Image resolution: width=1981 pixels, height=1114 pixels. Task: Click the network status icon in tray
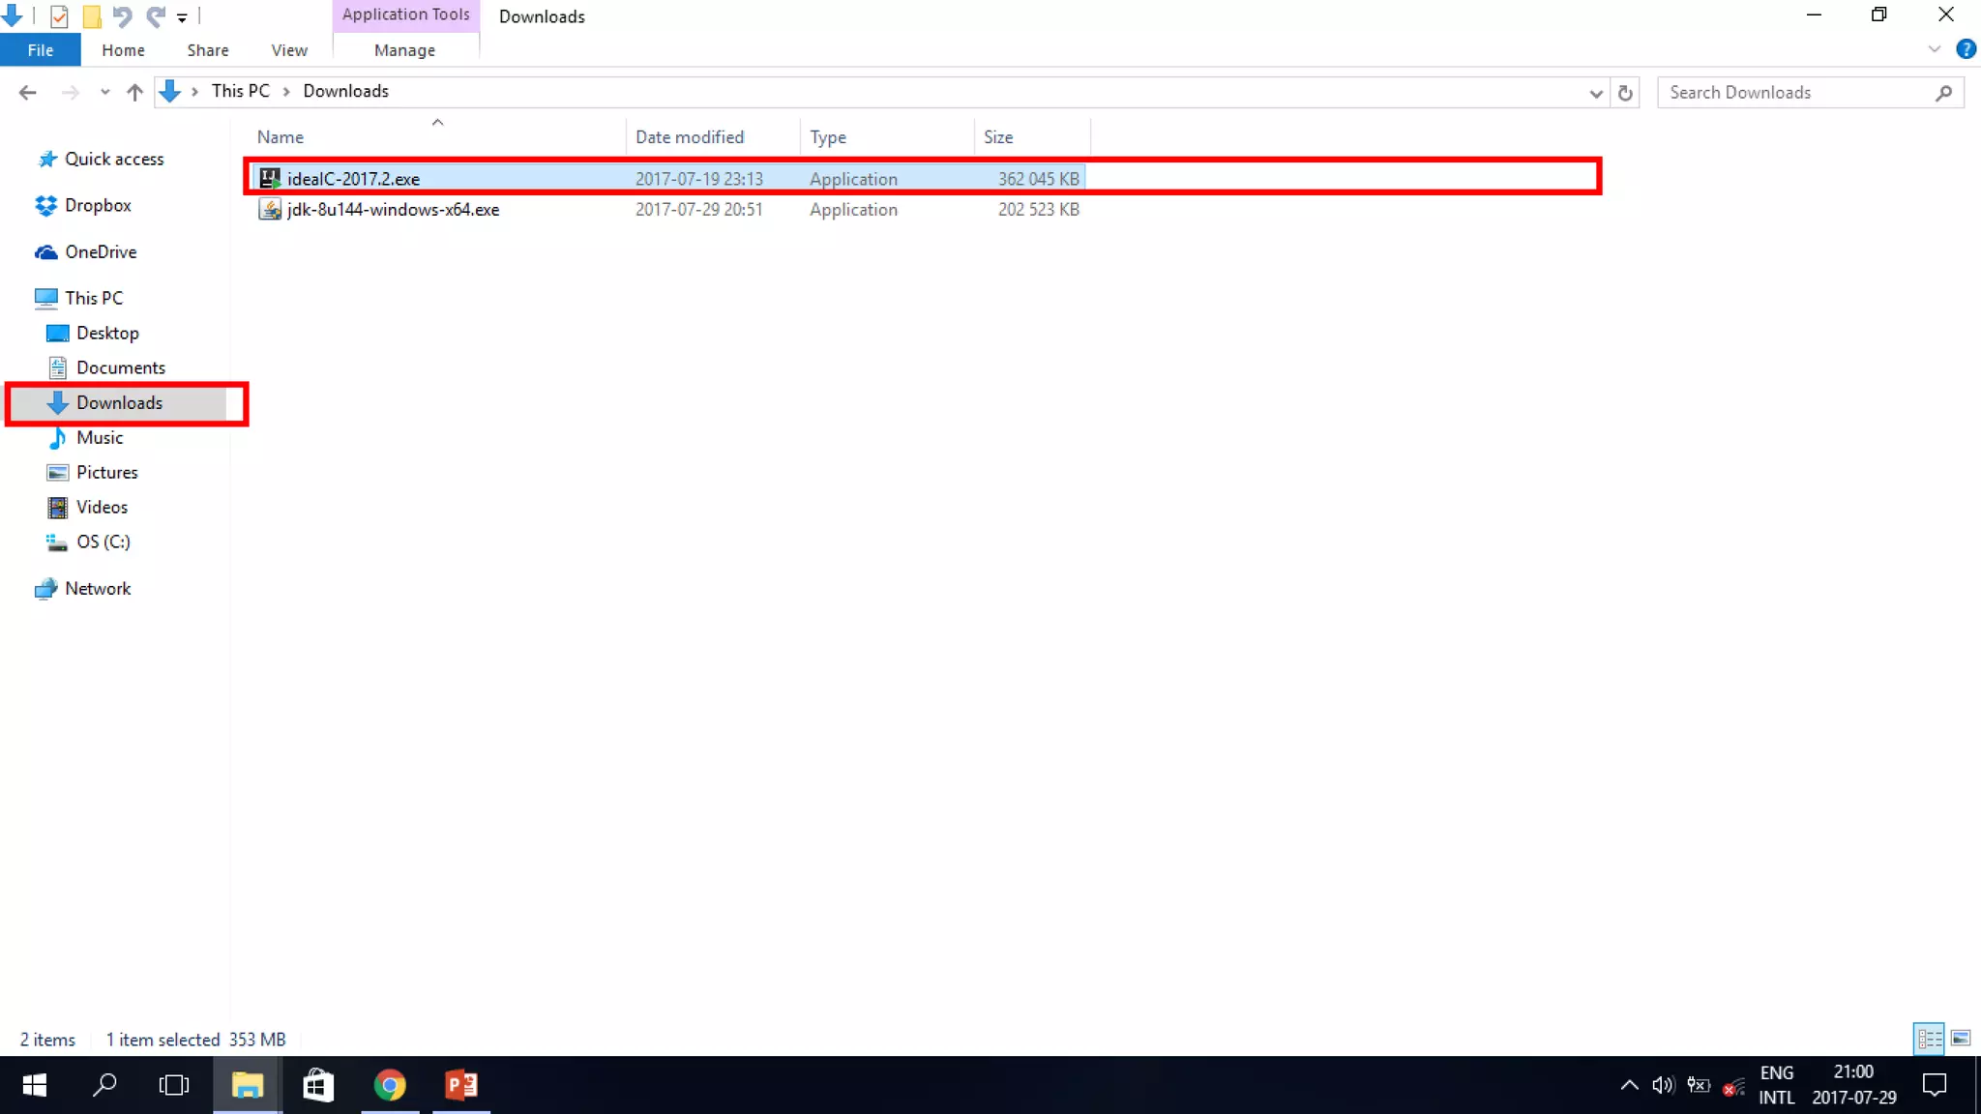tap(1733, 1087)
